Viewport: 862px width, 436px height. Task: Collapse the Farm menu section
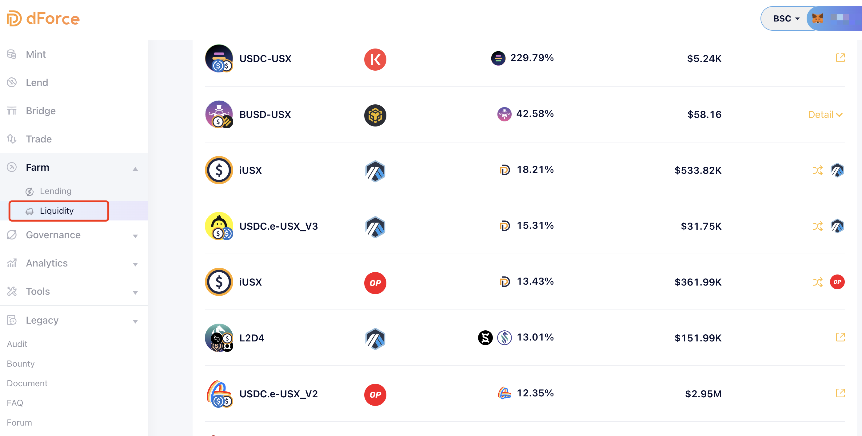[135, 168]
